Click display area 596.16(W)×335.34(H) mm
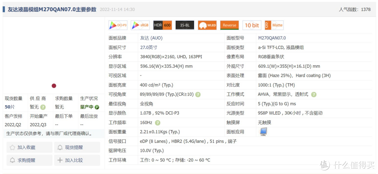The image size is (378, 174). 166,66
